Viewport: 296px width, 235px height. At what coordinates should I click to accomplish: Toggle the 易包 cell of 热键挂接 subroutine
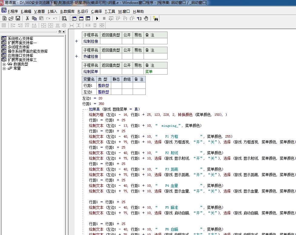(138, 56)
